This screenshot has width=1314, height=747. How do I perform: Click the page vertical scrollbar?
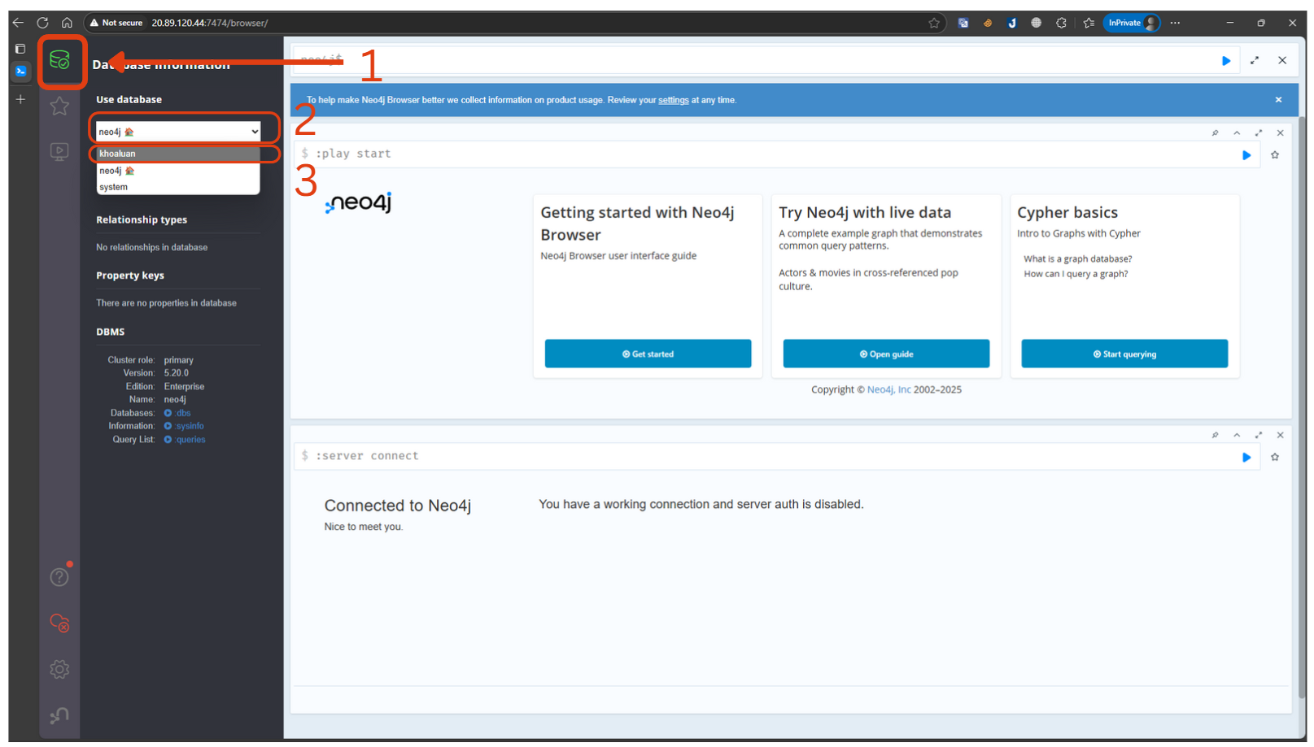click(1302, 406)
